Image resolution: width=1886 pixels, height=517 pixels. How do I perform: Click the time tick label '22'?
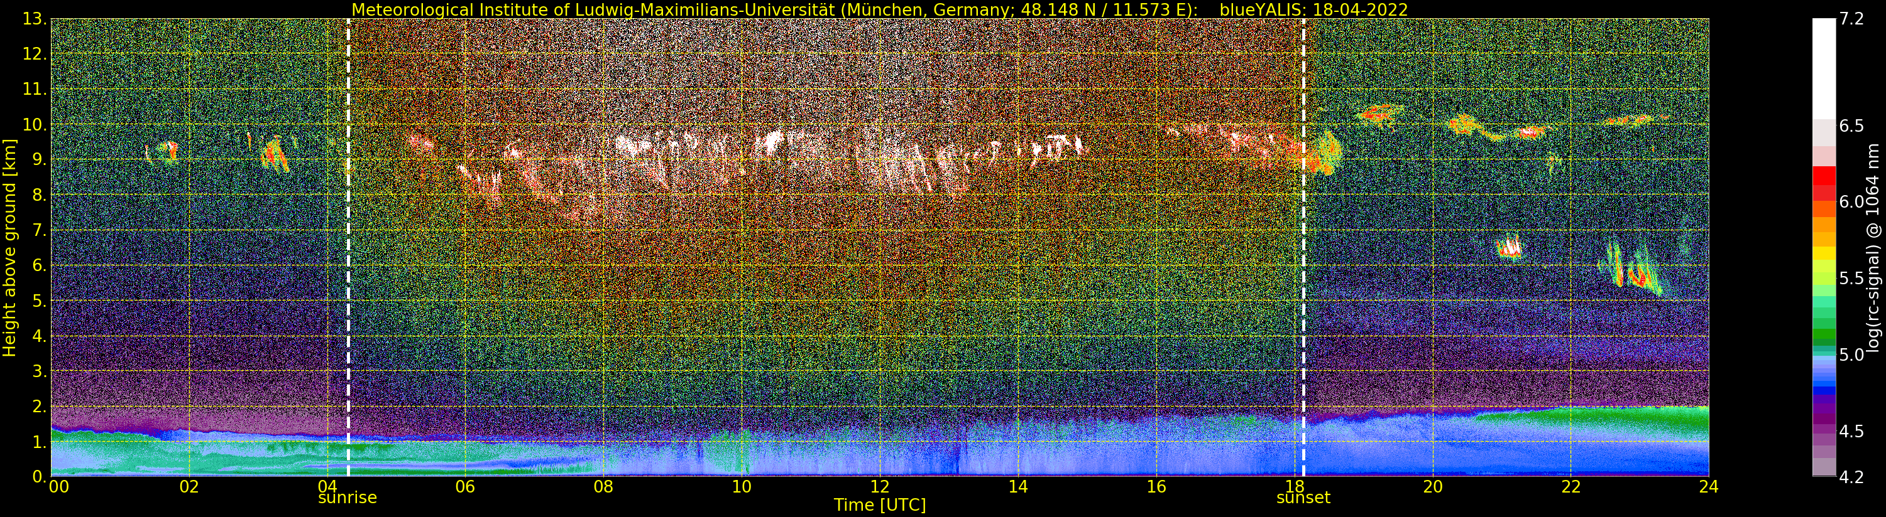[x=1571, y=487]
